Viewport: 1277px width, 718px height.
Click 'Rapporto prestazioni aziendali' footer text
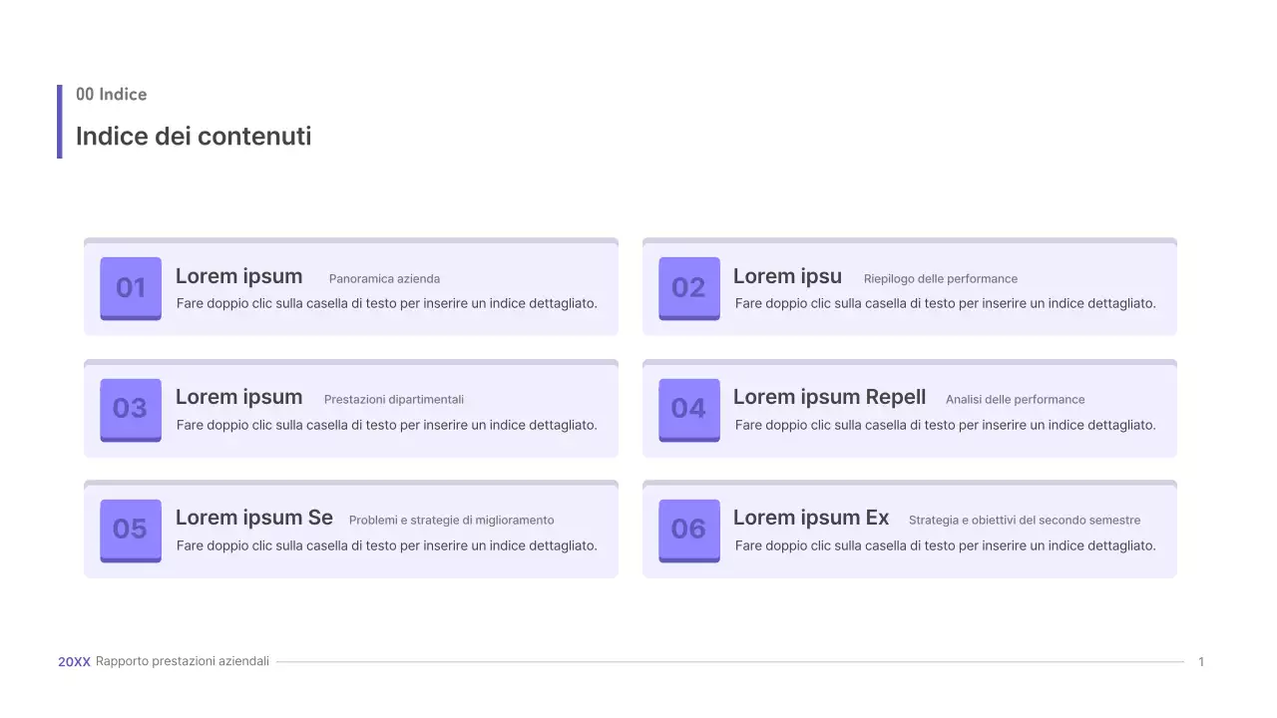[183, 662]
